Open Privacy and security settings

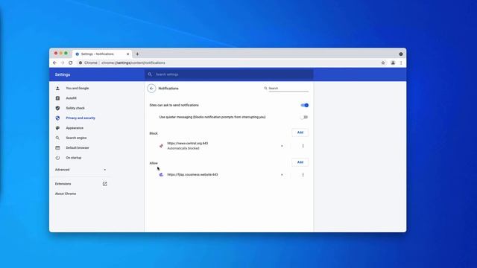tap(81, 118)
